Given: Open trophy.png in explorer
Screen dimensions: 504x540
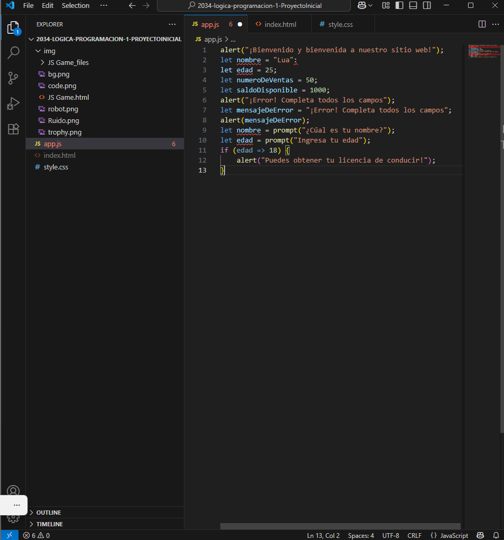Looking at the screenshot, I should coord(105,132).
